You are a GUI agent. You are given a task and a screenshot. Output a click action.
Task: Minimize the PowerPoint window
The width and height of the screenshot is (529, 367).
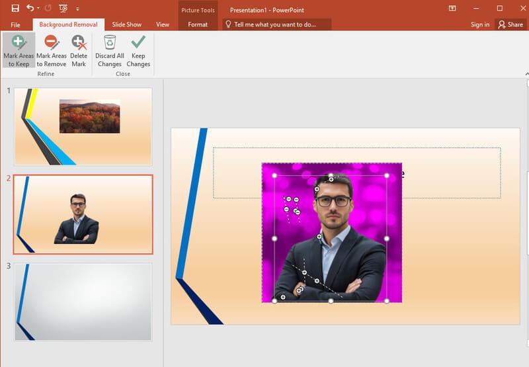[476, 8]
